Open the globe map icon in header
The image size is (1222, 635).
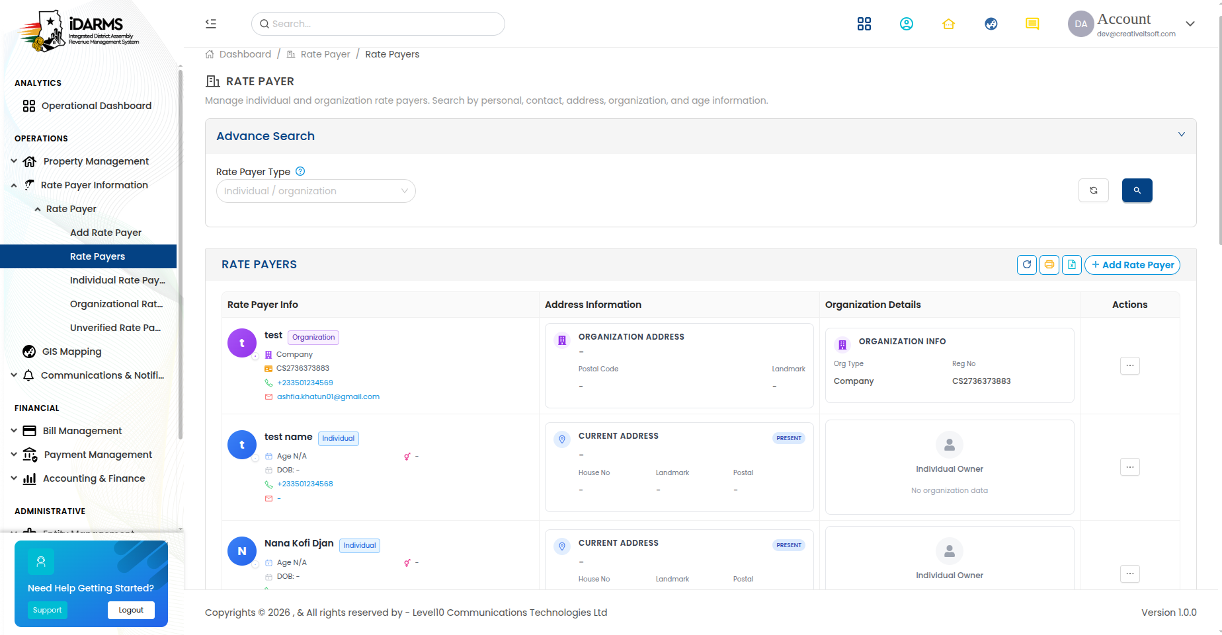991,24
